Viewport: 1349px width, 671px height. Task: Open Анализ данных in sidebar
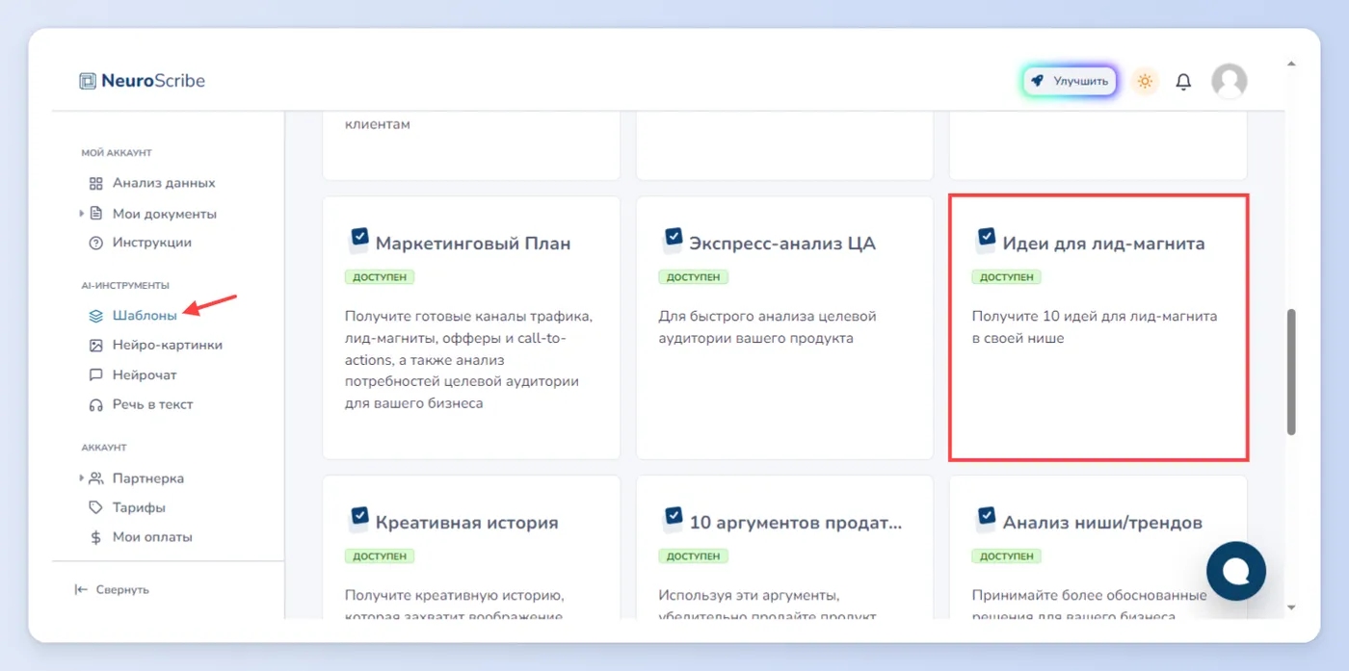point(164,183)
